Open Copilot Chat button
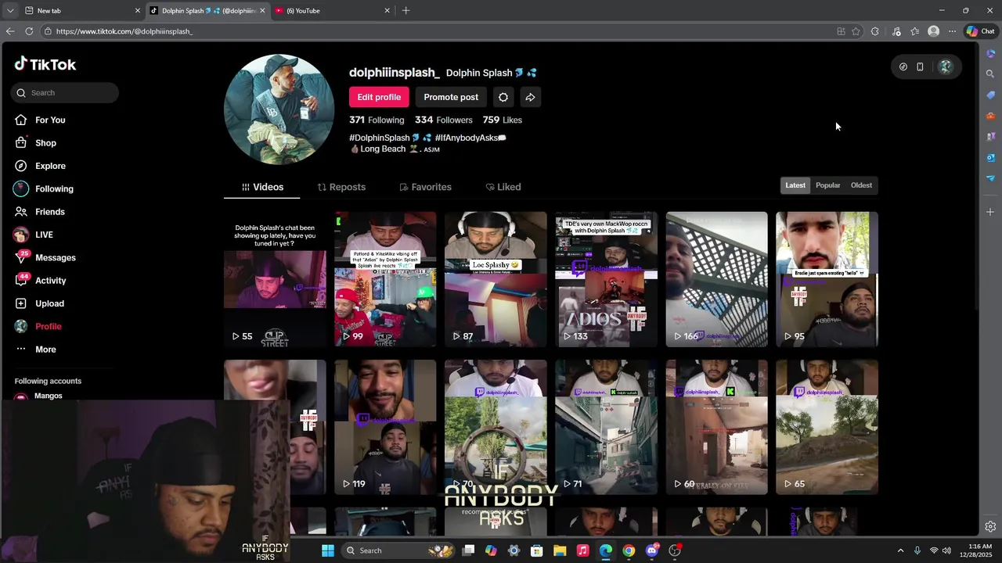 980,31
